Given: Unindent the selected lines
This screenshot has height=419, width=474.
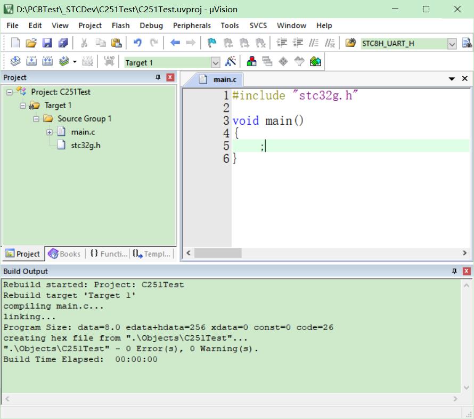Looking at the screenshot, I should pyautogui.click(x=298, y=43).
